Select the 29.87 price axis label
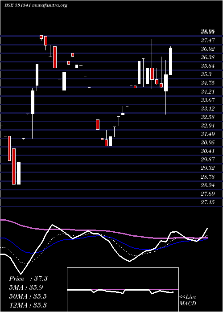 [208, 160]
